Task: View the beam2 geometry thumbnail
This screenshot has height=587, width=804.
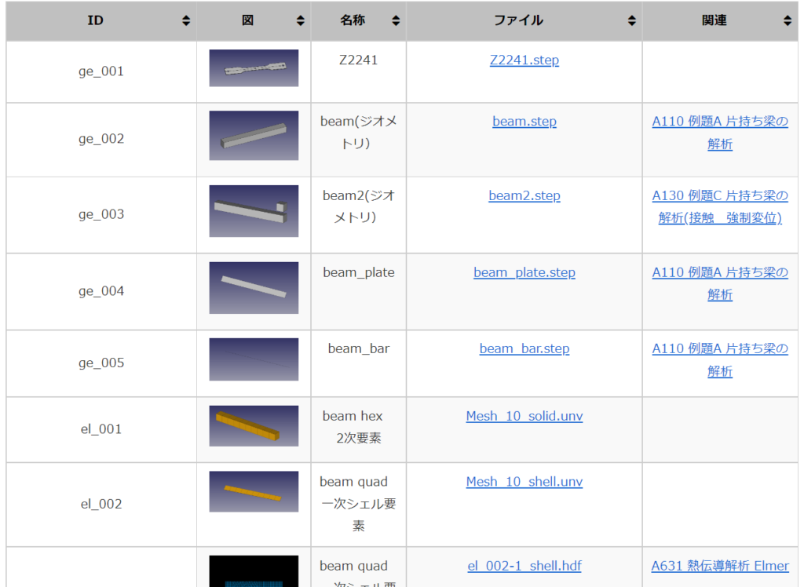Action: click(x=254, y=211)
